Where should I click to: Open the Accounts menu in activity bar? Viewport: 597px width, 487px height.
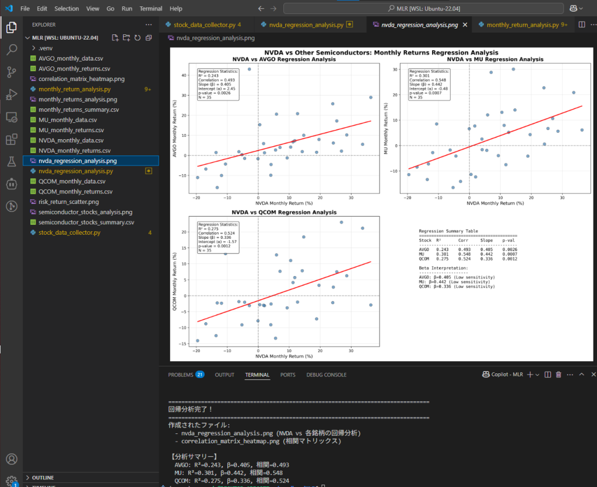tap(12, 459)
